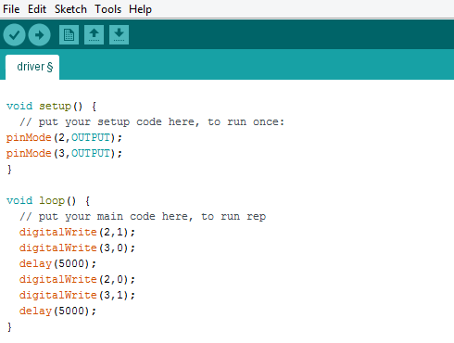Select the driver sketch tab
This screenshot has width=454, height=343.
click(32, 67)
